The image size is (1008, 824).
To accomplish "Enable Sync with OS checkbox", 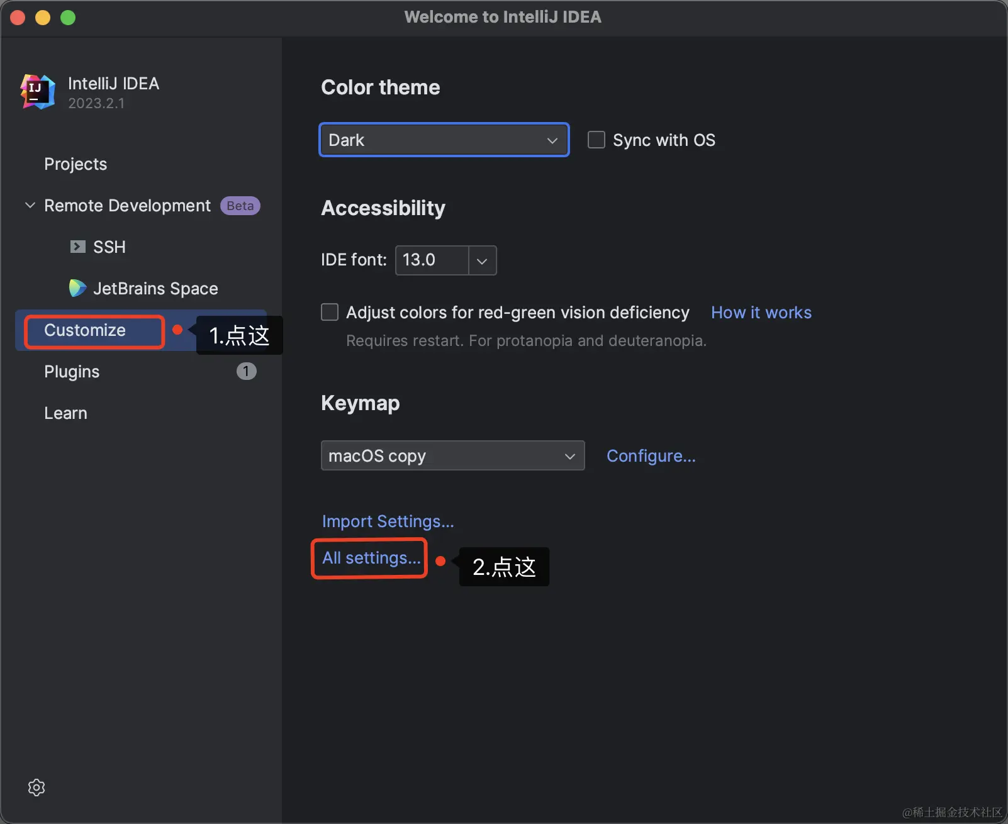I will 596,140.
